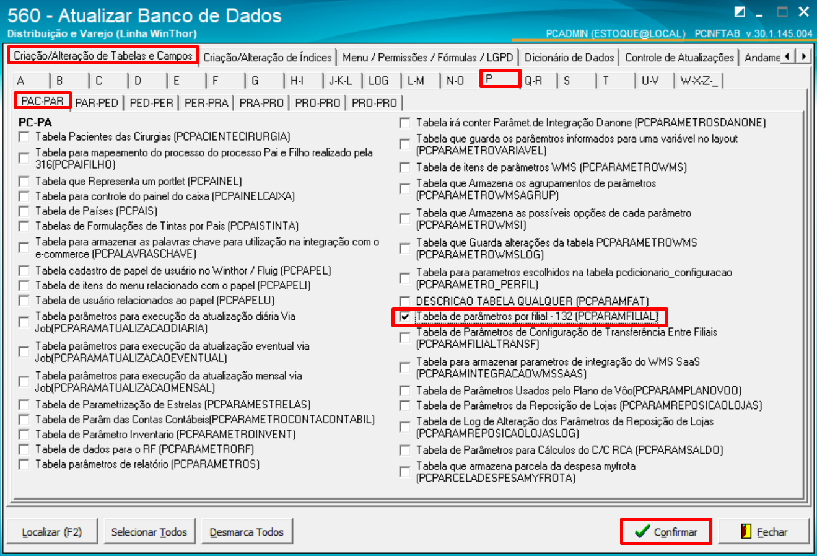Tick the PCPARAMESTRELAS table checkbox
The image size is (817, 556).
(x=24, y=404)
